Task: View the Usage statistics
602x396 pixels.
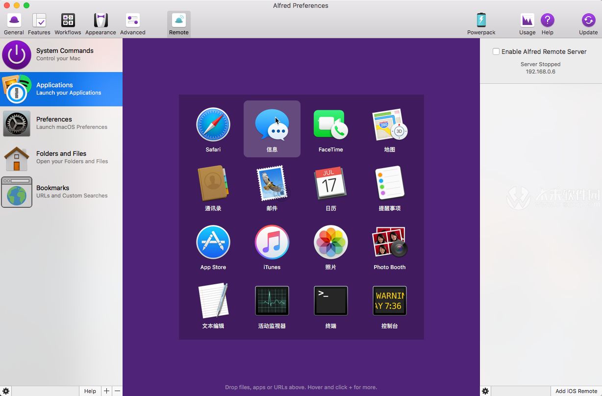Action: pos(527,24)
